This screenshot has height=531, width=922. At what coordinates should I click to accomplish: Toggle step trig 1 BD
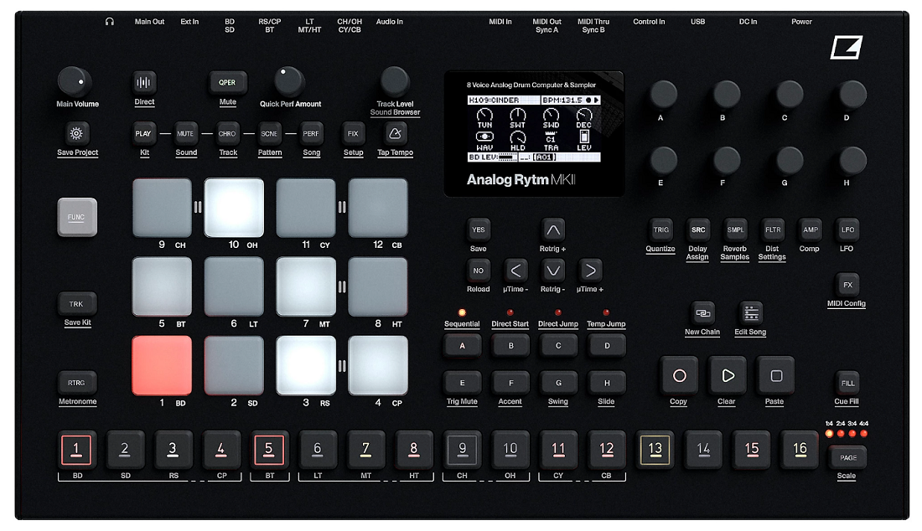coord(76,450)
